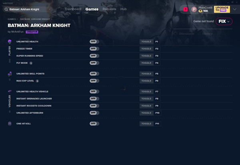The image size is (240, 165).
Task: Click the Upgrade to Pro button
Action: [x=222, y=9]
